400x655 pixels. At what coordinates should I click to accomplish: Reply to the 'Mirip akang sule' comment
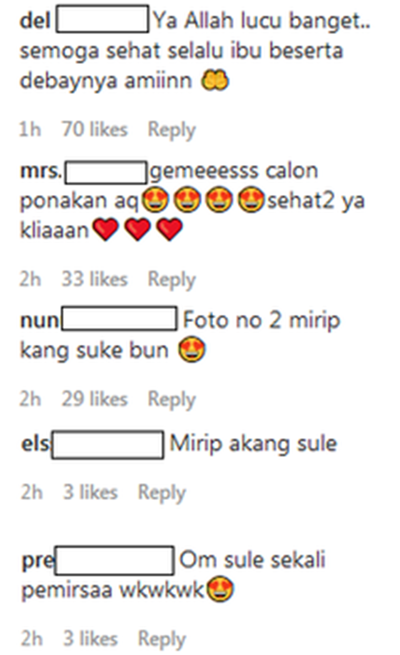(162, 492)
